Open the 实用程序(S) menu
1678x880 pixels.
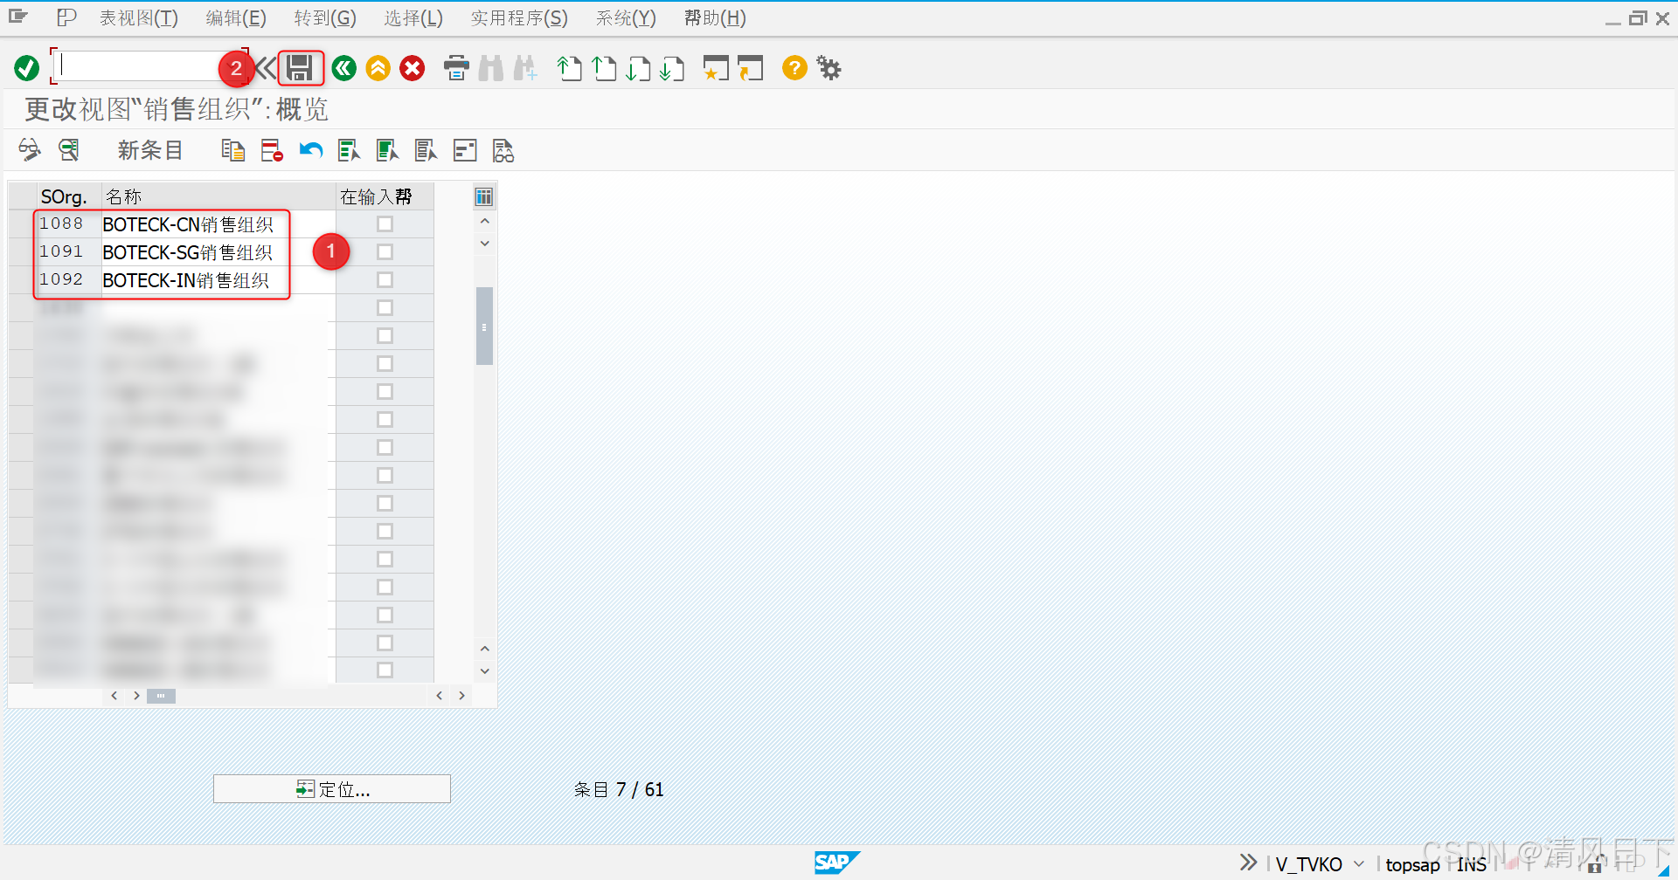coord(519,18)
